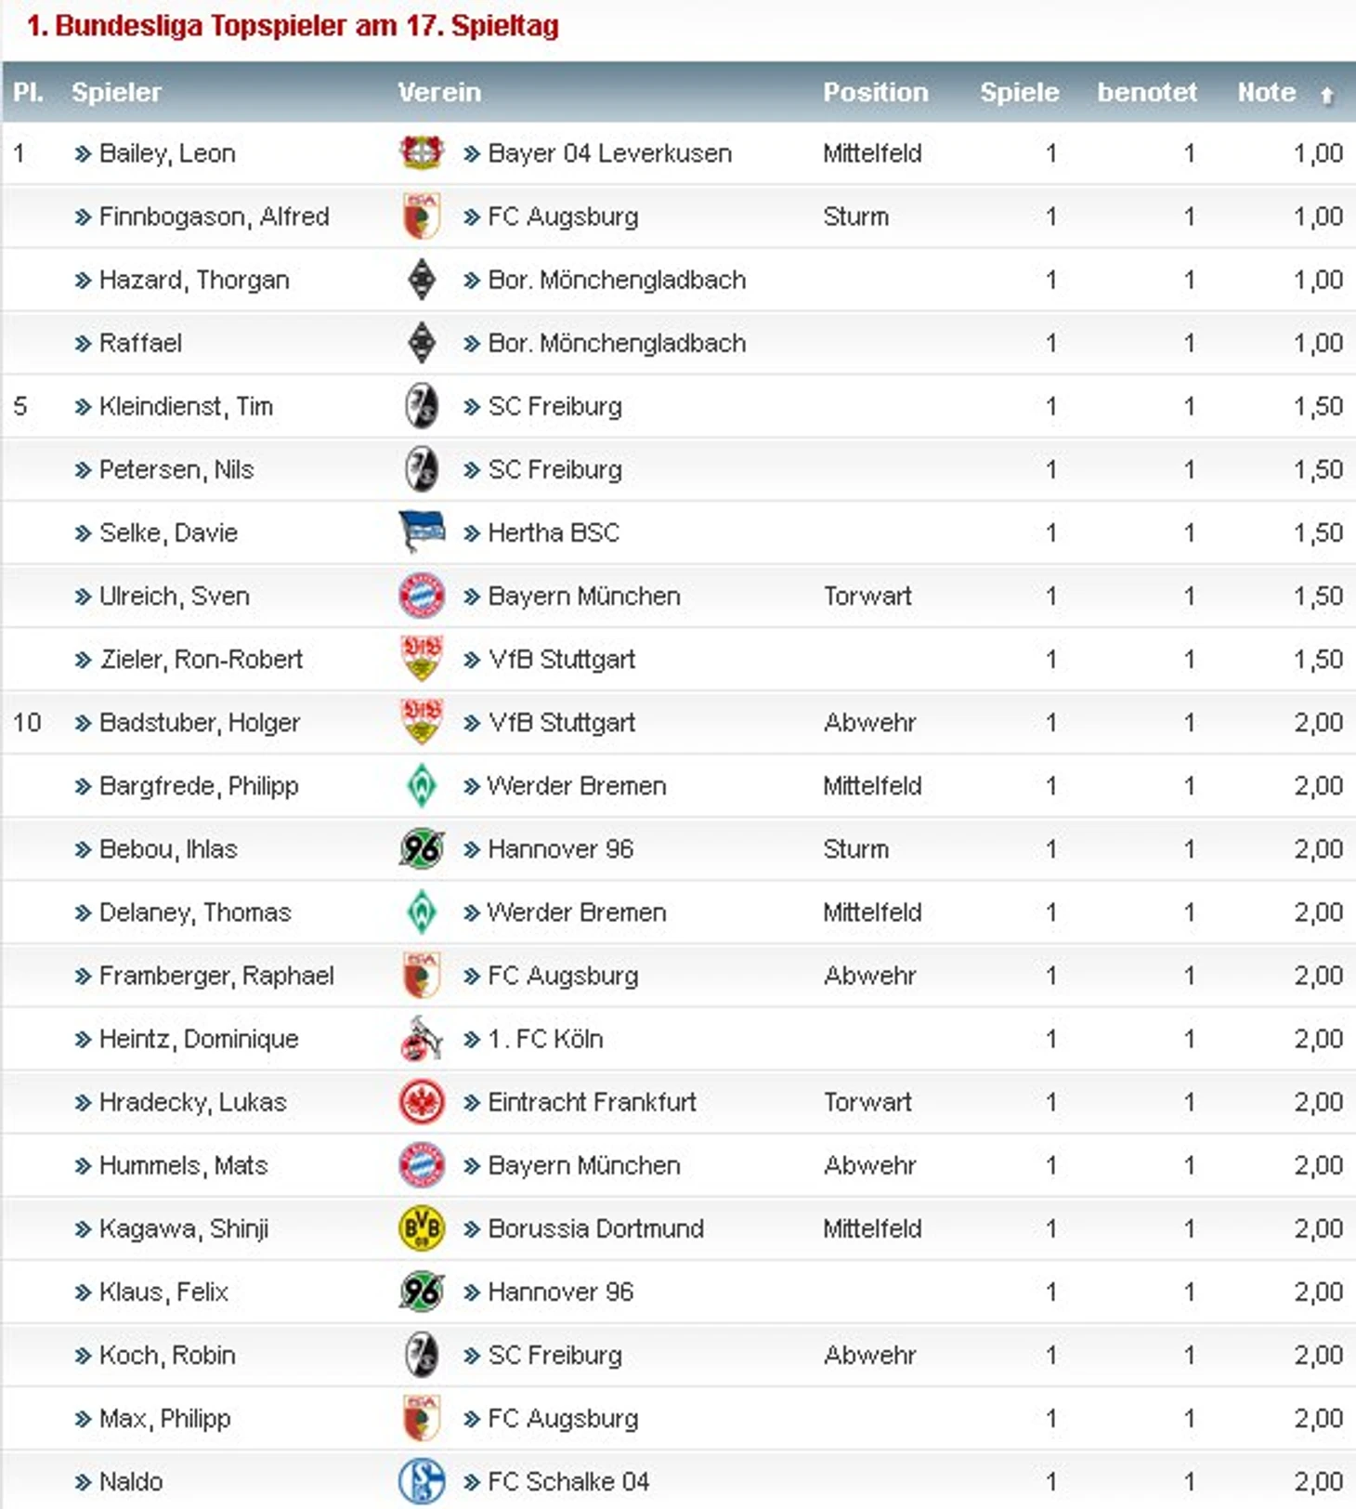Image resolution: width=1356 pixels, height=1509 pixels.
Task: Click the Eintracht Frankfurt eagle logo
Action: (x=421, y=1101)
